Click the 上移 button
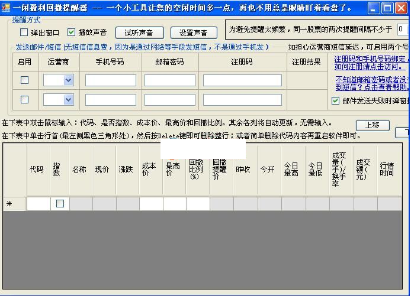Viewport: 411px width, 296px height. (372, 125)
